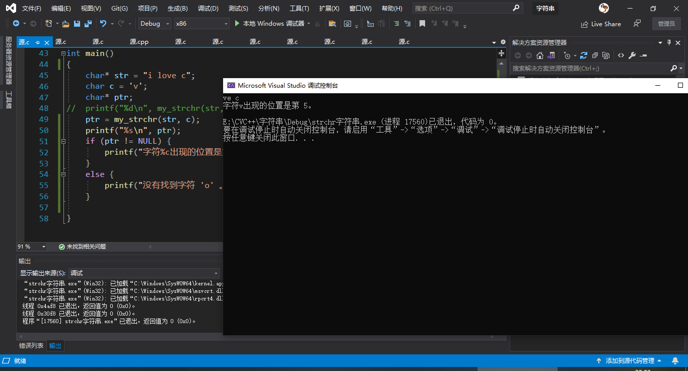Screen dimensions: 688x371
Task: Click the new project toolbar icon
Action: point(48,24)
